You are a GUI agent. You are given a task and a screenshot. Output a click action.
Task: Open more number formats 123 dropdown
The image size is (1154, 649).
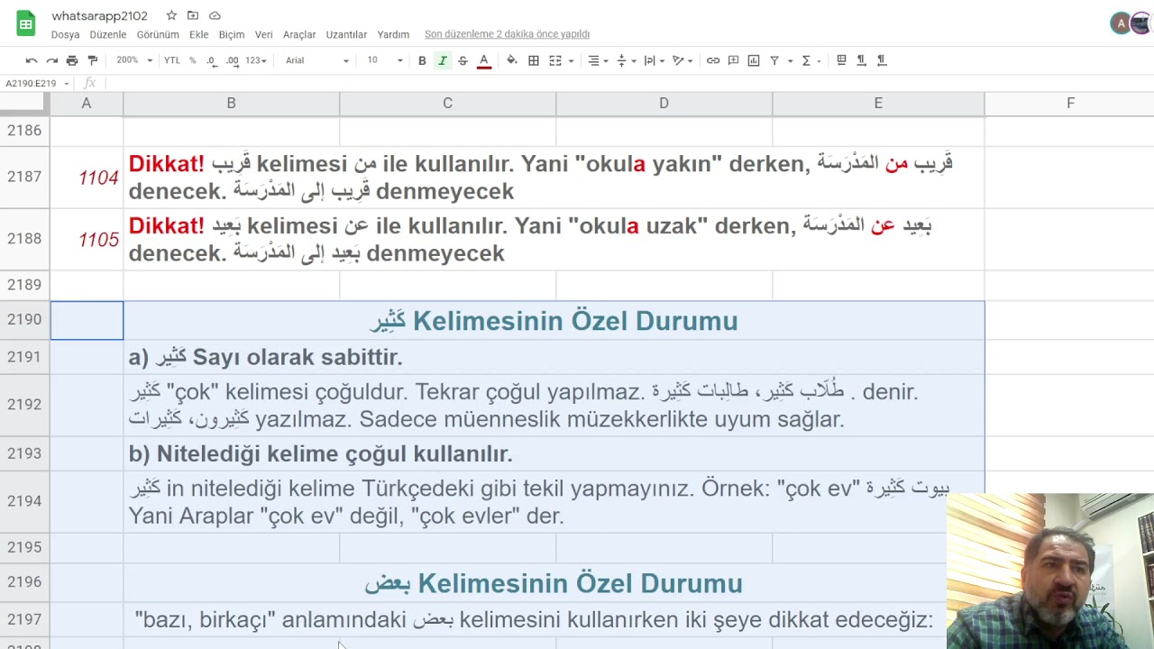coord(256,60)
